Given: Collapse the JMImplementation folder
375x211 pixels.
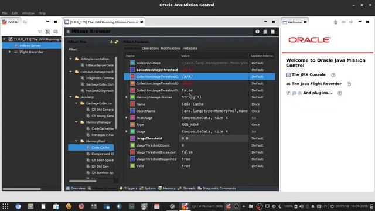Looking at the screenshot, I should tap(70, 59).
